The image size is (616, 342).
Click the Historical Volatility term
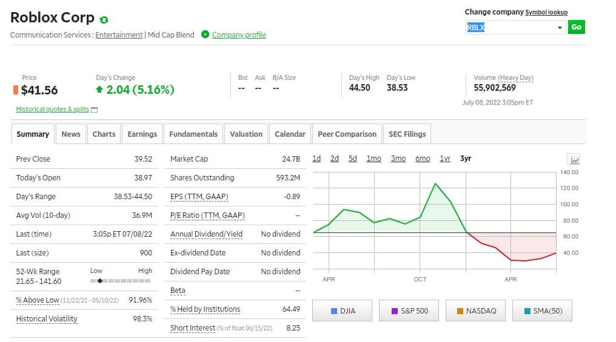coord(46,319)
